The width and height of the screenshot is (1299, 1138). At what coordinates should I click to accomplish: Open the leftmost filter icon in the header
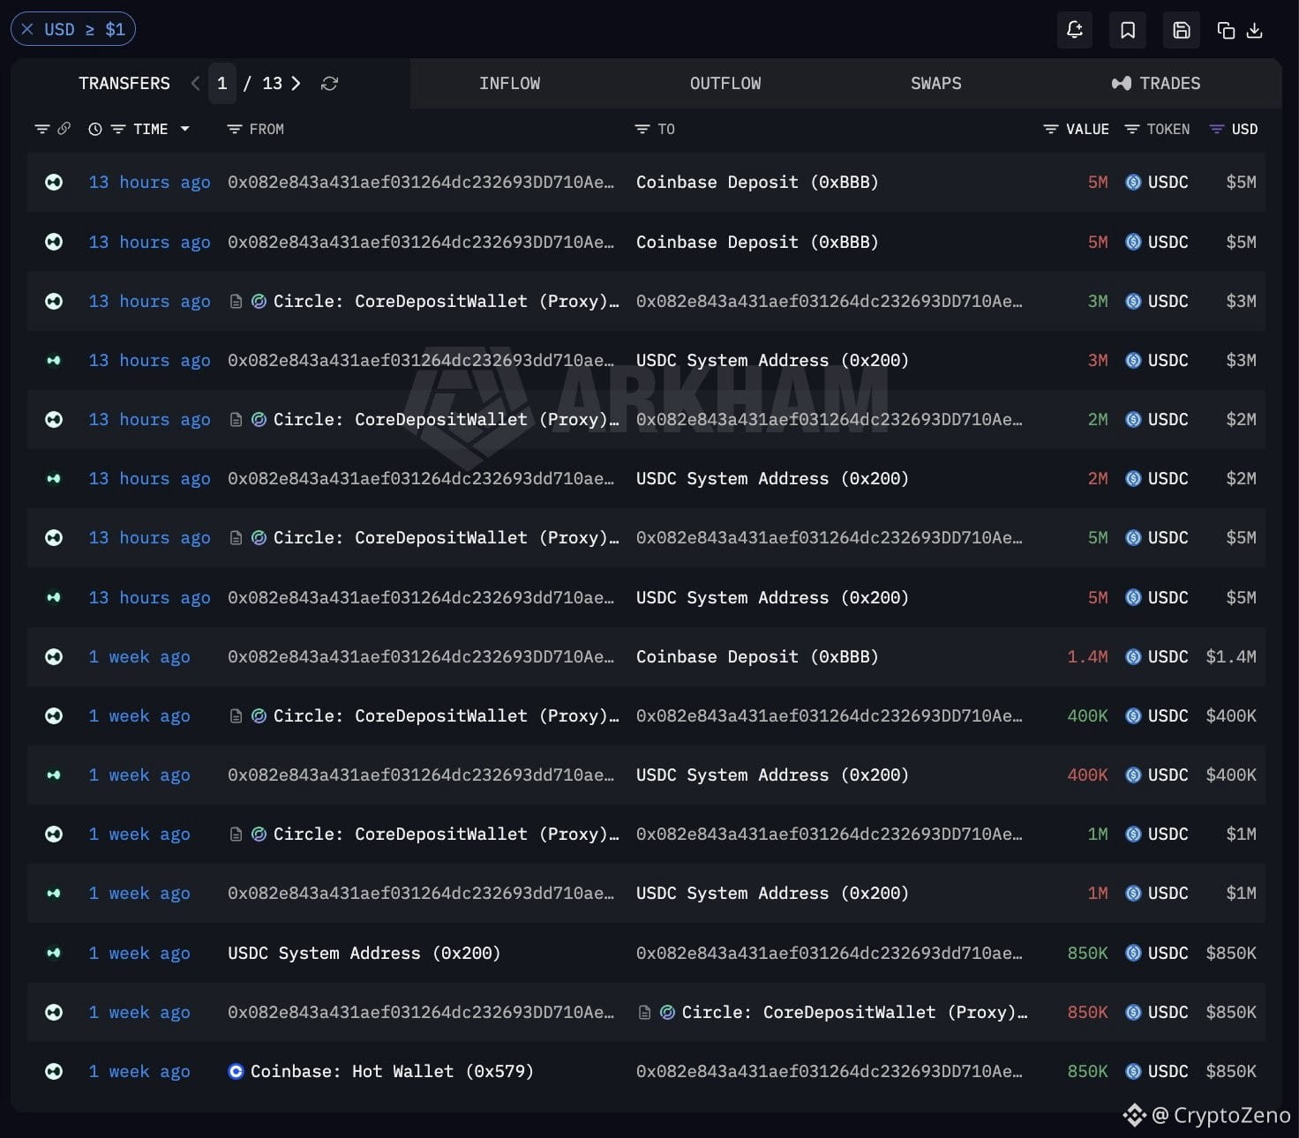pos(41,129)
